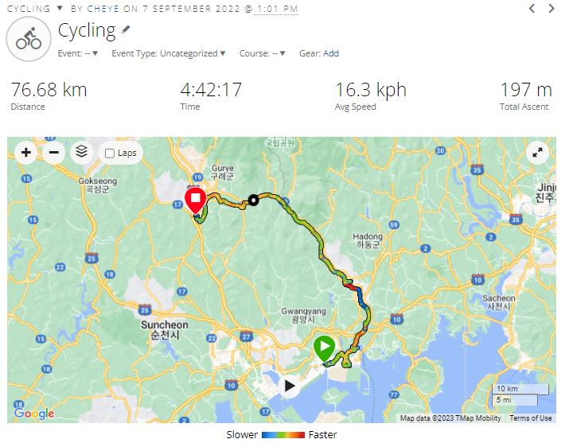Click the Slower-Faster speed color legend
This screenshot has width=565, height=443.
[282, 435]
